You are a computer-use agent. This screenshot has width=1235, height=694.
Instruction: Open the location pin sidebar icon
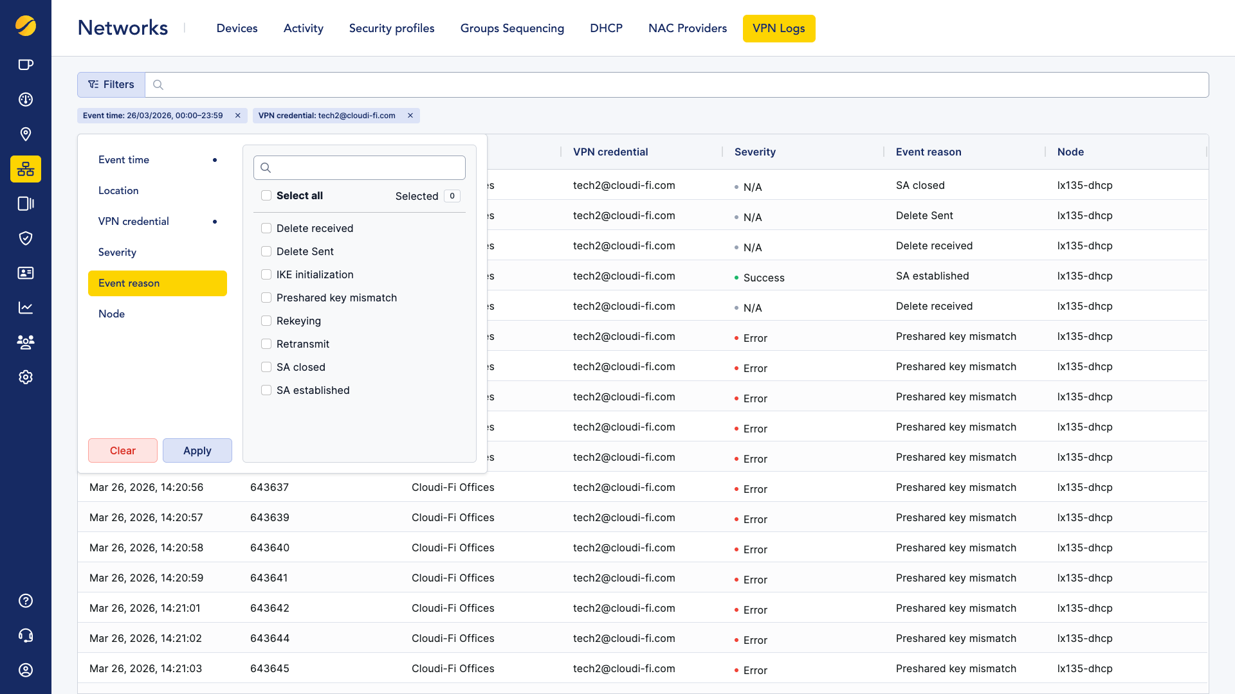click(x=26, y=134)
